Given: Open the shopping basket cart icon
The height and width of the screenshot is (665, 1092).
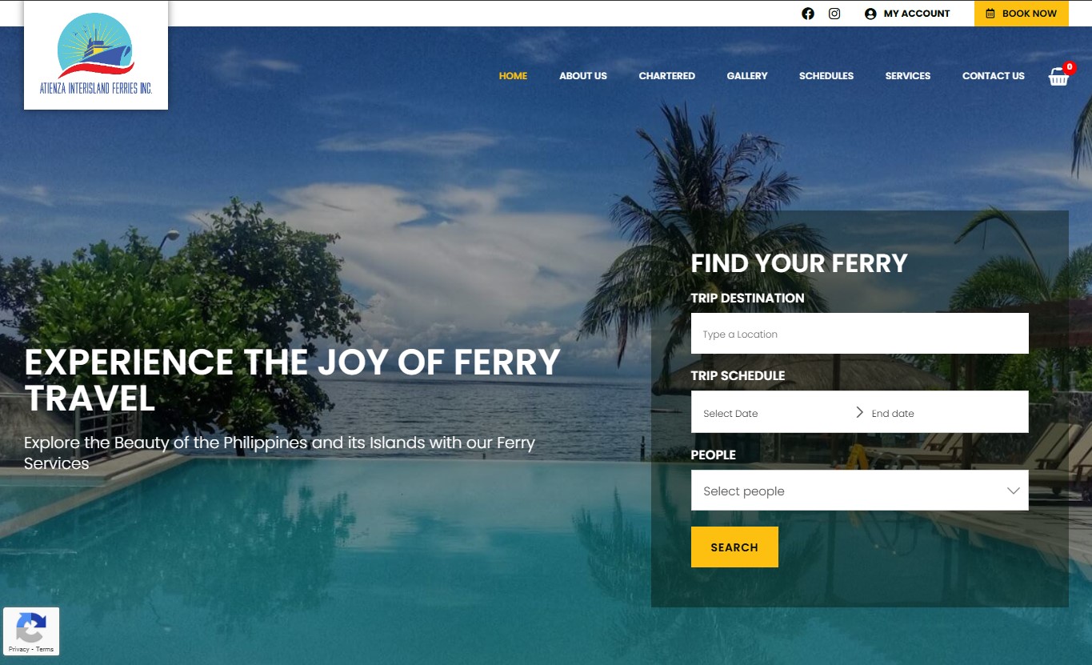Looking at the screenshot, I should 1059,76.
